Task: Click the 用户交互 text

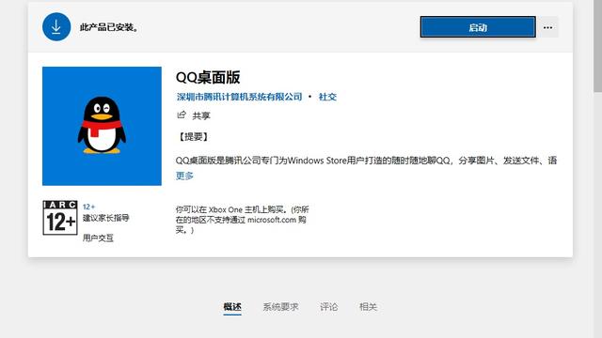Action: (98, 238)
